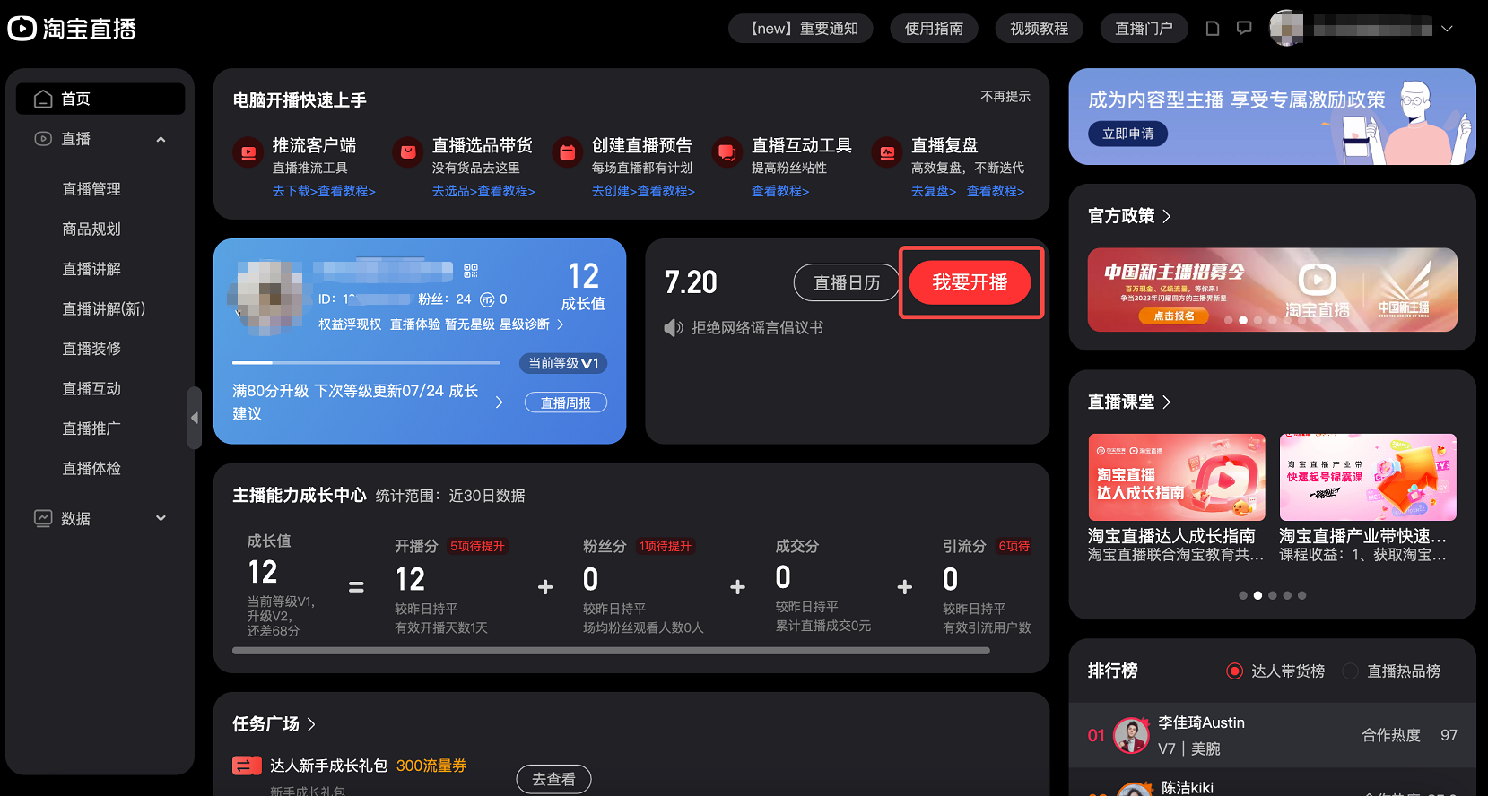The width and height of the screenshot is (1488, 796).
Task: Expand the 数据 sidebar section
Action: point(161,518)
